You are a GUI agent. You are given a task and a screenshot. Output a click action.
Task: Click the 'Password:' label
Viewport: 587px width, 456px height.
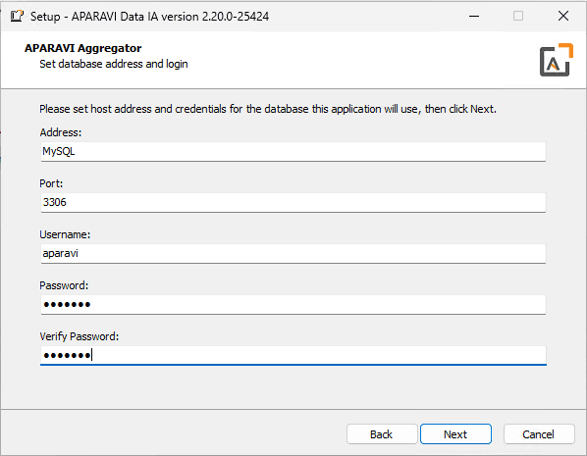64,285
